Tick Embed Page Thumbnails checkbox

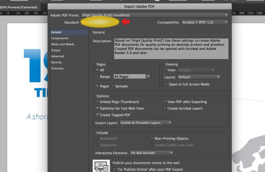[97, 102]
